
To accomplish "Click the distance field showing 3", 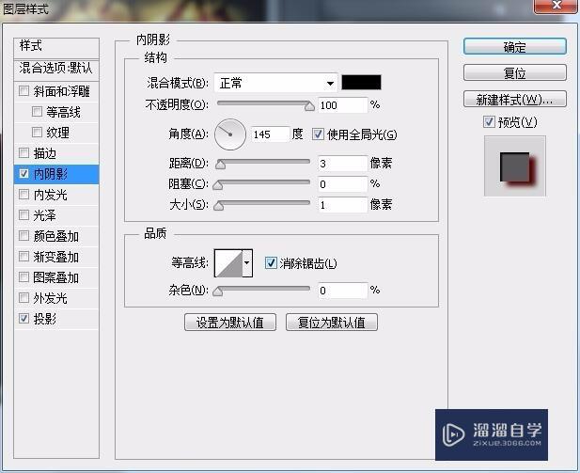I will point(342,164).
